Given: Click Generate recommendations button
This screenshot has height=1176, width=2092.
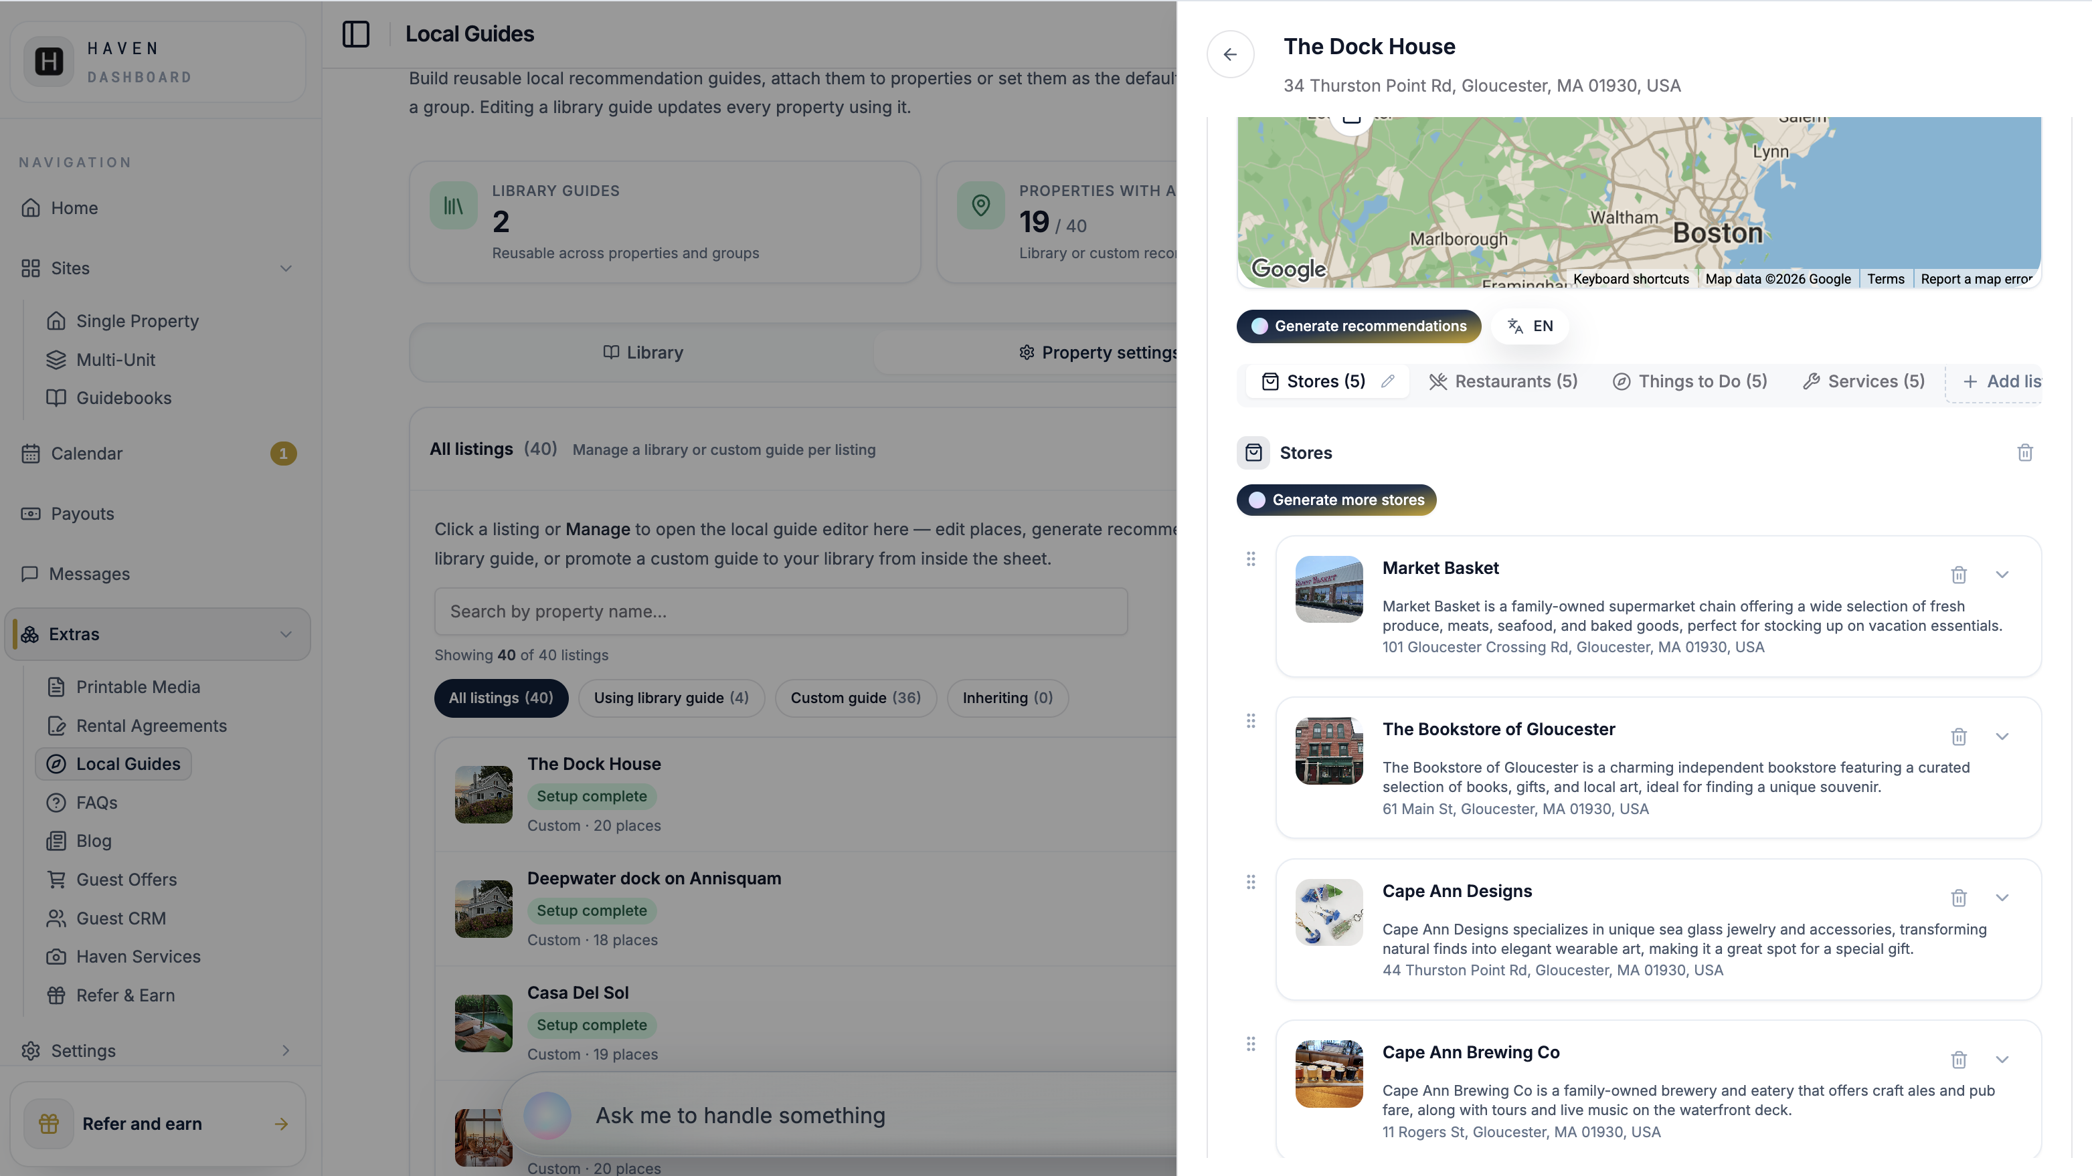Looking at the screenshot, I should click(x=1359, y=326).
